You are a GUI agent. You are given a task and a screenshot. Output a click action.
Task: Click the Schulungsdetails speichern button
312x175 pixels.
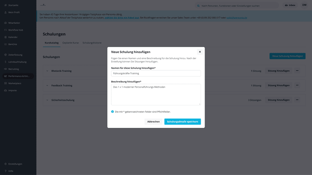pyautogui.click(x=182, y=122)
